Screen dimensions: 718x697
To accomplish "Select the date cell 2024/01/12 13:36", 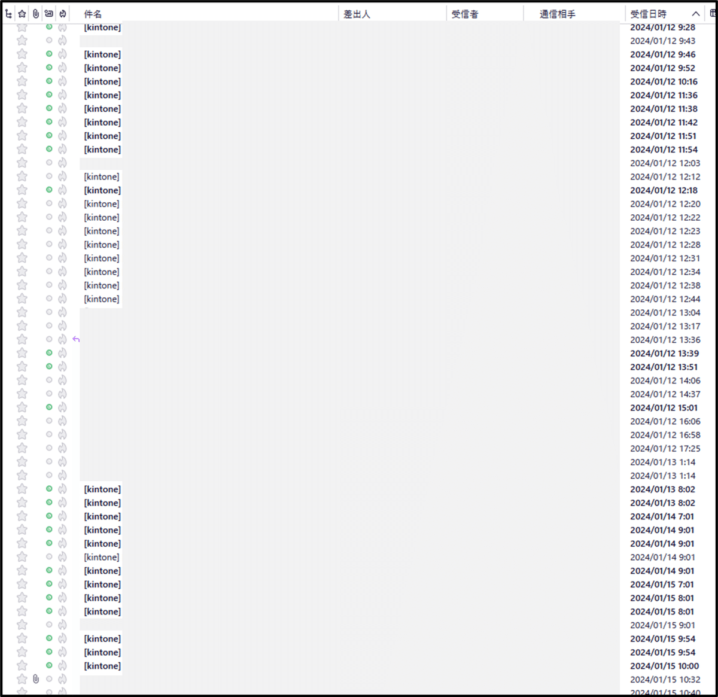I will click(x=665, y=339).
